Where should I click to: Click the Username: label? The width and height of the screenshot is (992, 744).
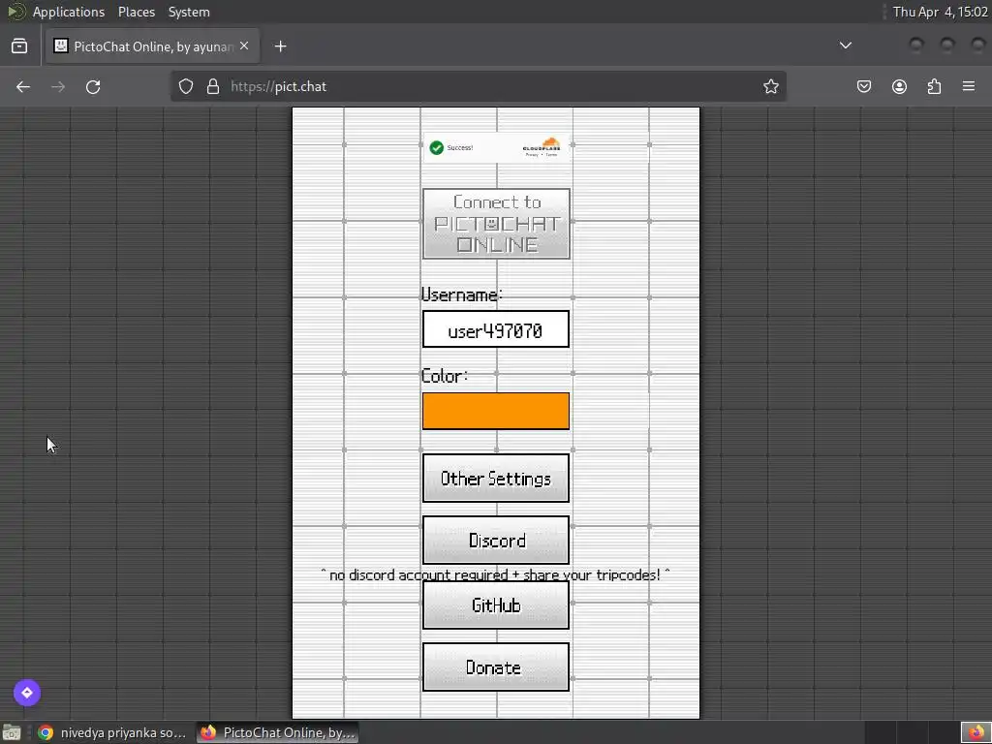[462, 294]
